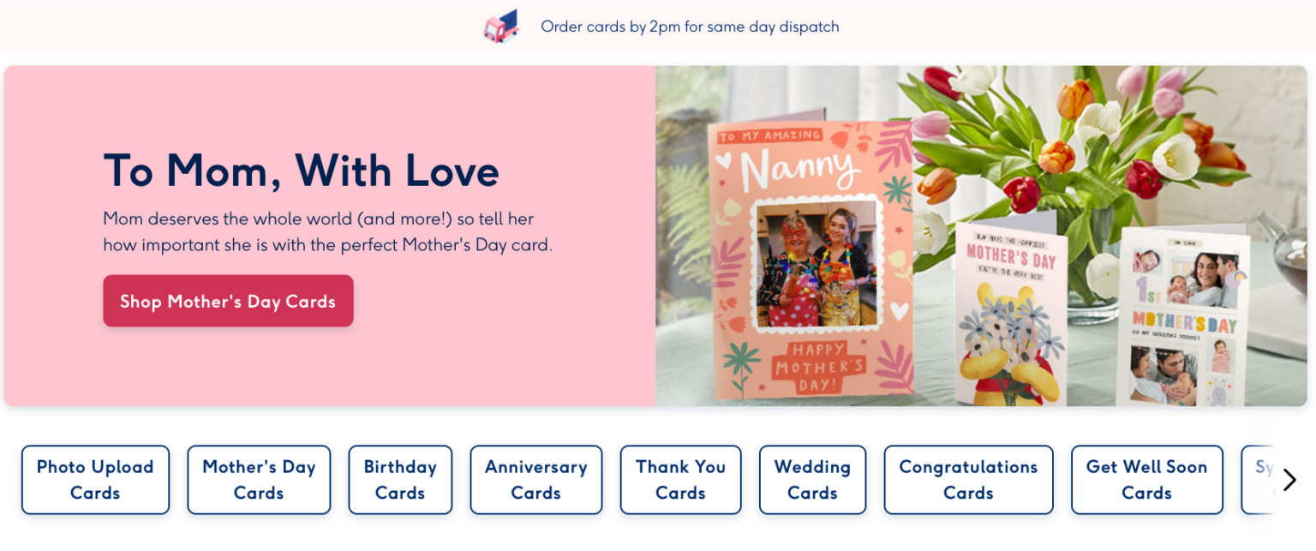Choose the Thank You Cards chip
Viewport: 1316px width, 551px height.
pos(680,480)
